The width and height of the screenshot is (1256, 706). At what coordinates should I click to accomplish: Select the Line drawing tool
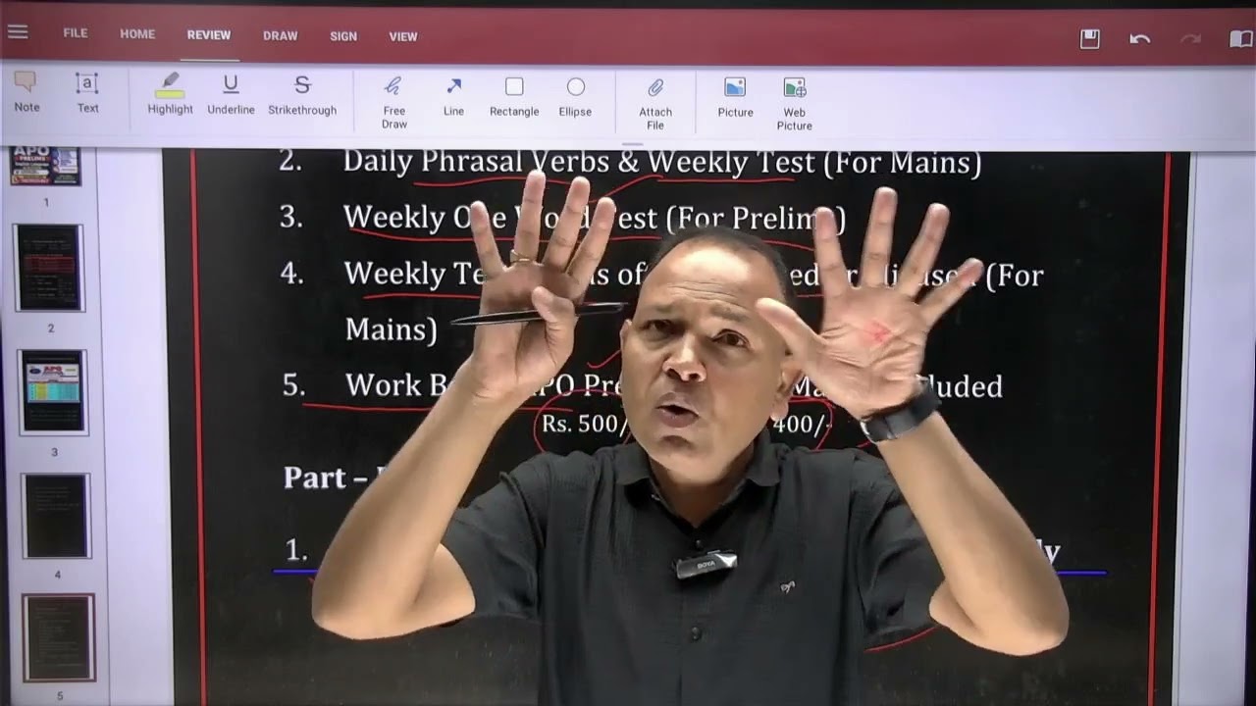pyautogui.click(x=453, y=96)
